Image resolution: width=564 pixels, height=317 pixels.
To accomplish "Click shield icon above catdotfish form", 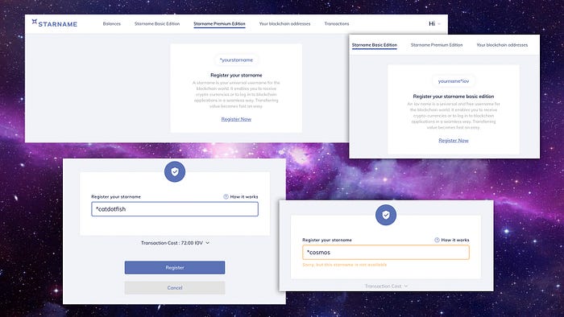I will pos(175,171).
